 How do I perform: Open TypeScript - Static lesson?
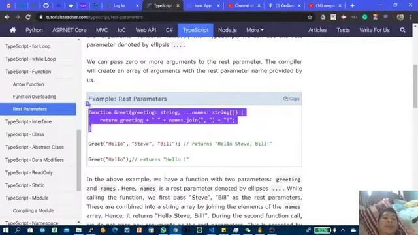pos(25,185)
